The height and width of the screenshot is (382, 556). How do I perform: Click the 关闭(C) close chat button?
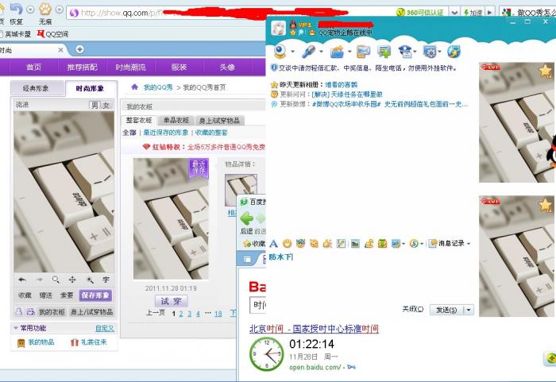point(413,309)
